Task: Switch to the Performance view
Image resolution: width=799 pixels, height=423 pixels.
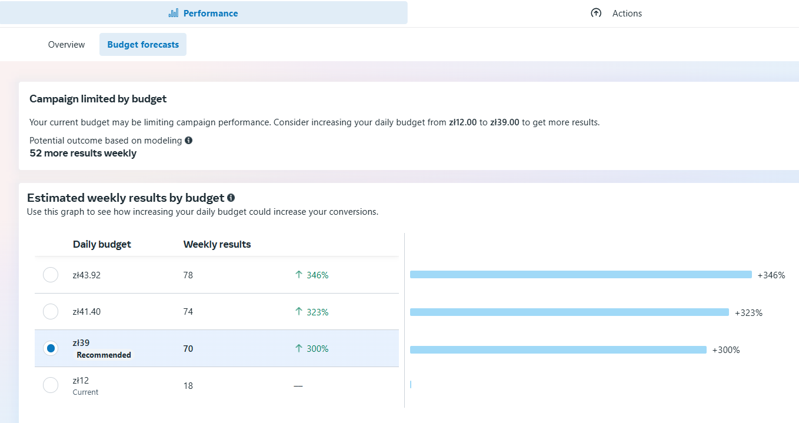Action: point(203,13)
